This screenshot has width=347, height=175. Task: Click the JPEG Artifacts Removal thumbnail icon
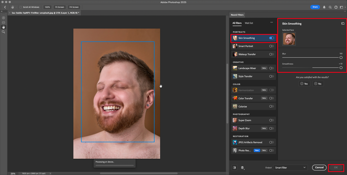(x=235, y=142)
